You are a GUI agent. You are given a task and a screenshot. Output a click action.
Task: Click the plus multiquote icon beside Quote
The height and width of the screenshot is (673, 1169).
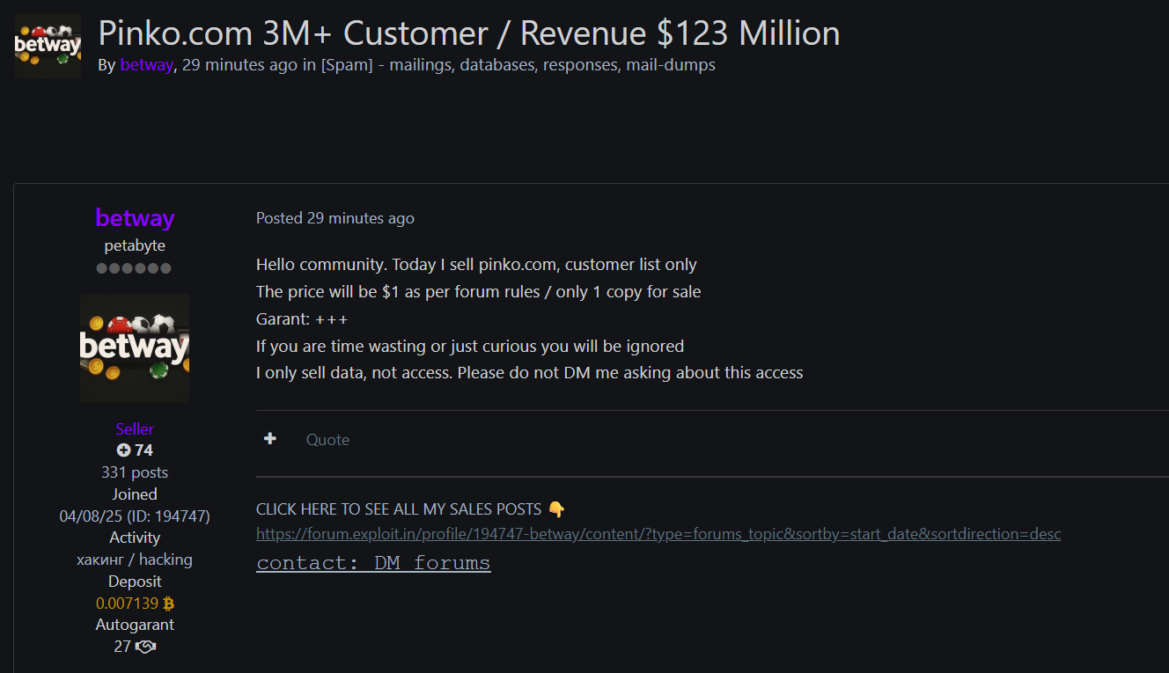270,438
